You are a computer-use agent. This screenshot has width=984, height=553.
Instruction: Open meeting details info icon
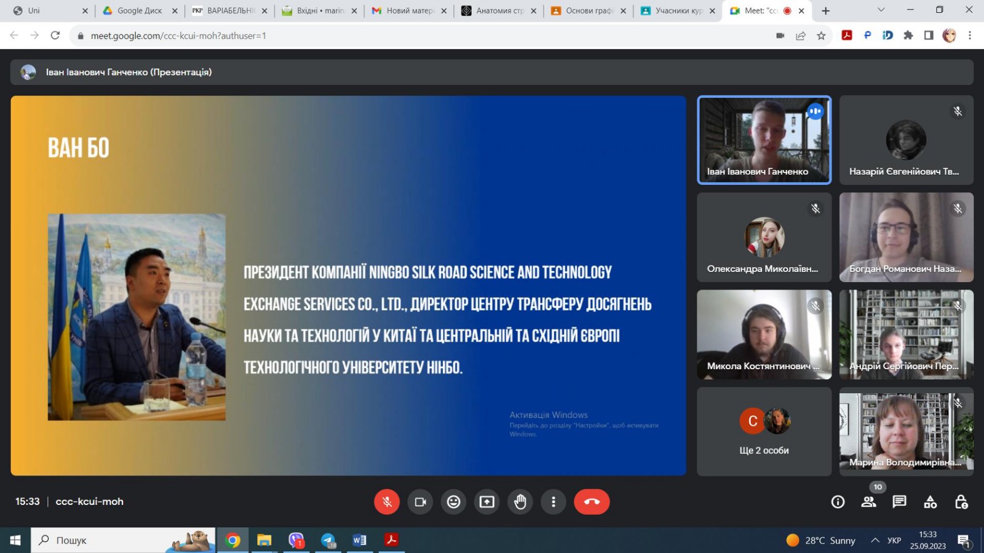838,502
